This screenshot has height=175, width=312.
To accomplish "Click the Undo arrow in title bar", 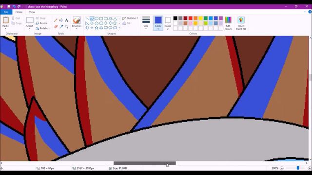I will (14, 6).
